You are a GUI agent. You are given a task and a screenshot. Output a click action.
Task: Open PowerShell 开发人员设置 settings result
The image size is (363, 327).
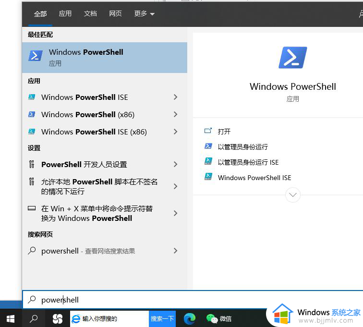pos(84,164)
